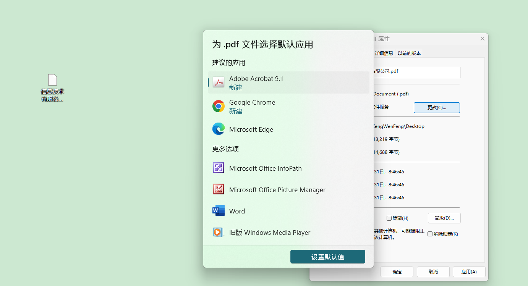Open the 以前的版本 tab
The width and height of the screenshot is (528, 286).
pyautogui.click(x=409, y=53)
